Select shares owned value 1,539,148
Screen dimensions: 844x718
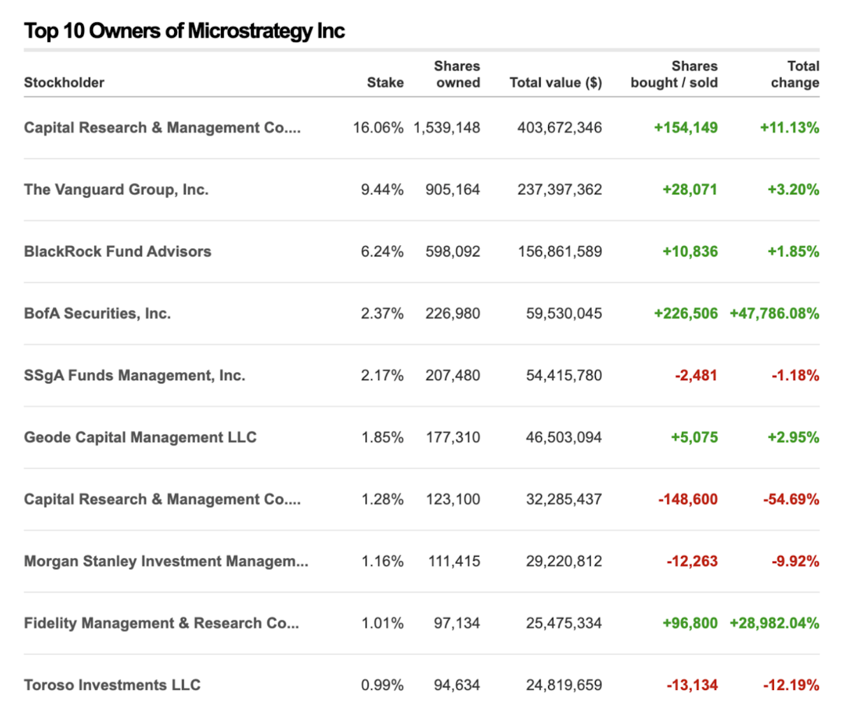447,128
